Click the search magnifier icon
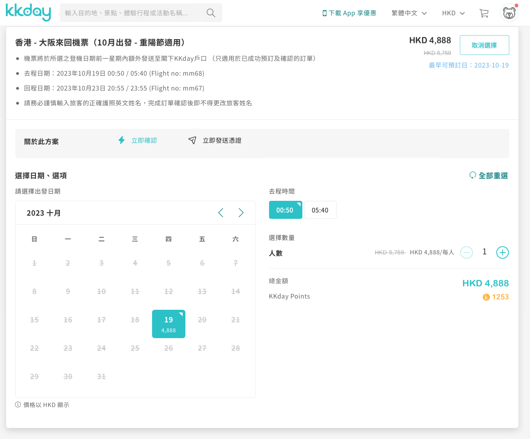Screen dimensions: 530x439 (x=211, y=13)
